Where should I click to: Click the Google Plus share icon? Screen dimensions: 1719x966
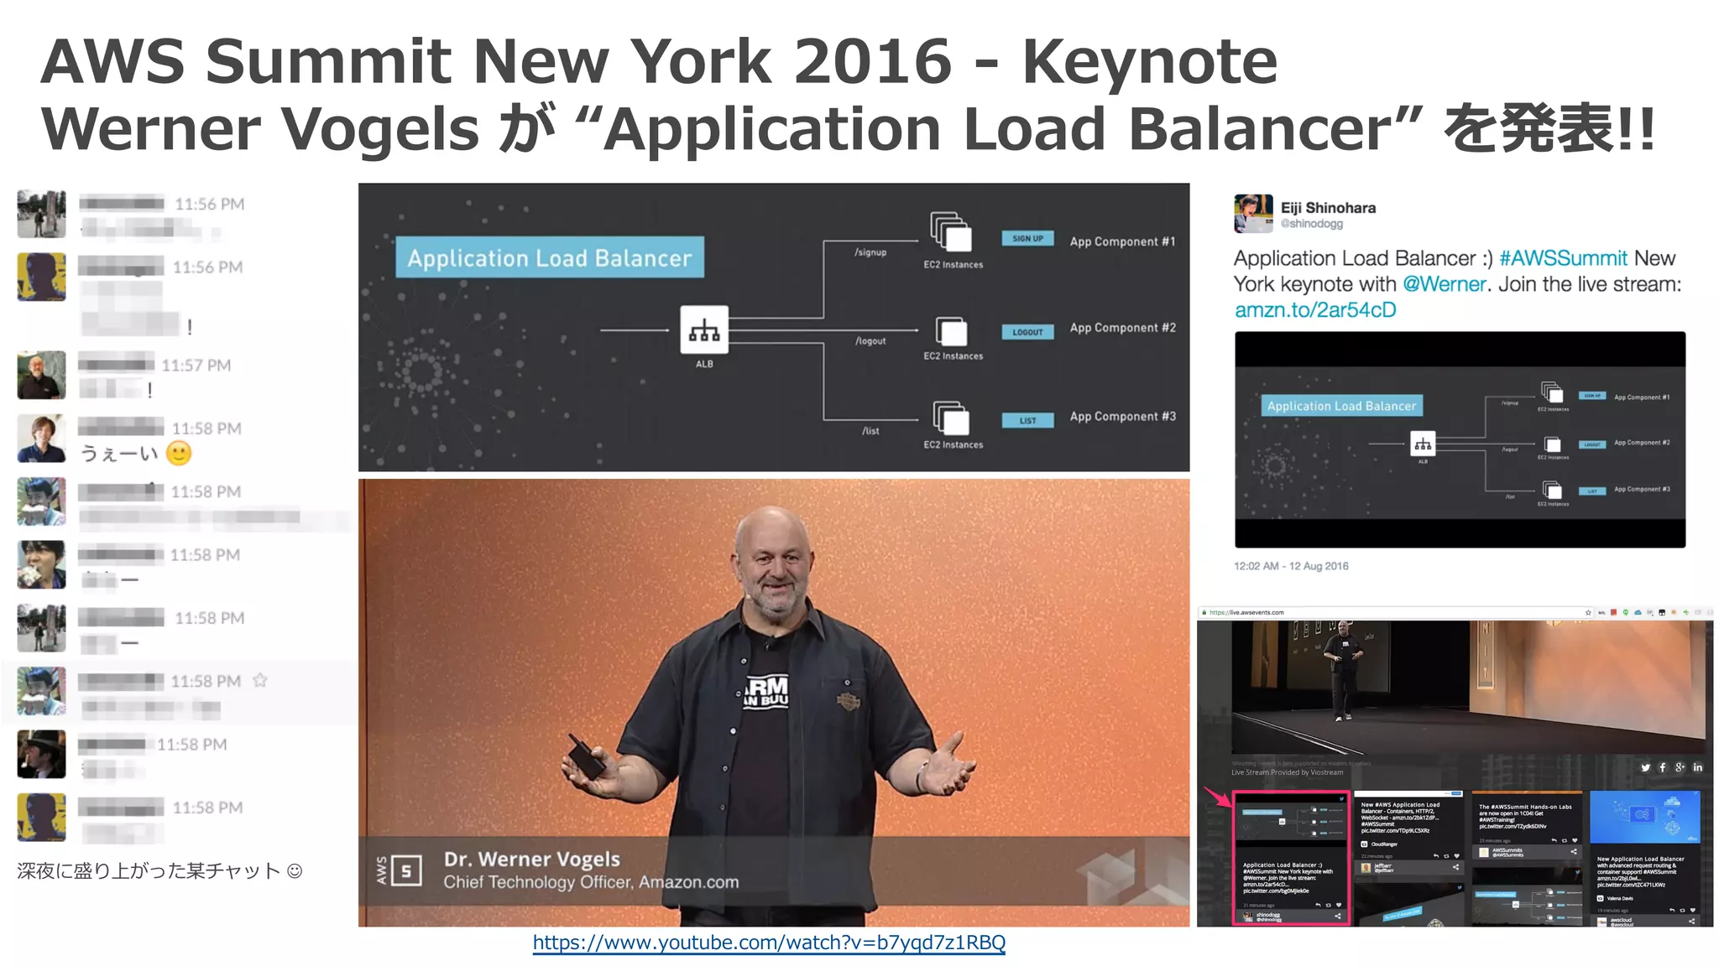coord(1680,767)
